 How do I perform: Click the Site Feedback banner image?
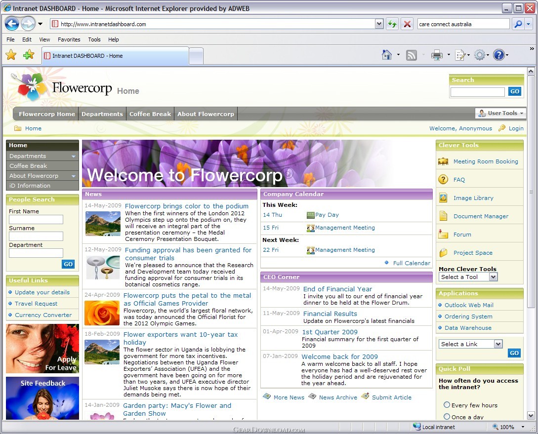(42, 398)
